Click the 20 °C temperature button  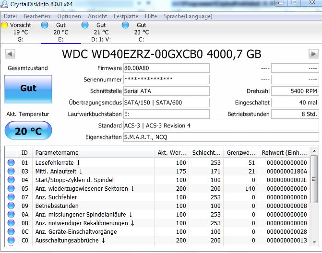tap(28, 131)
